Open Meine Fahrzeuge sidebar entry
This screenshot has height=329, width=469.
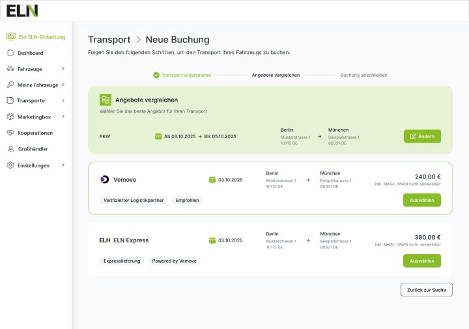tap(38, 85)
